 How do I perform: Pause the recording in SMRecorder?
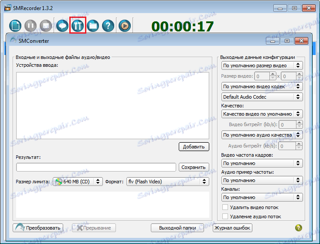(x=31, y=26)
